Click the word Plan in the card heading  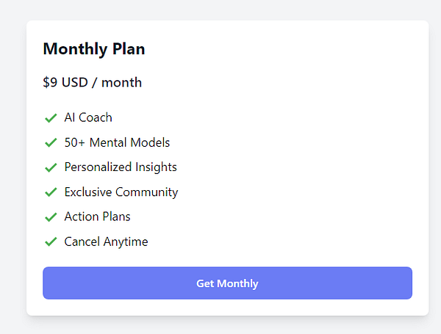pos(128,49)
